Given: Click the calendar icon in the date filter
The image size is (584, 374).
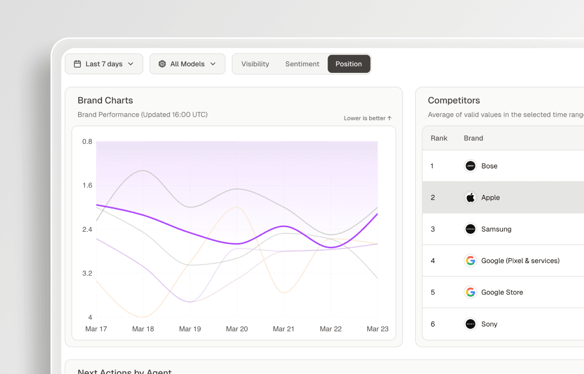Looking at the screenshot, I should [77, 64].
